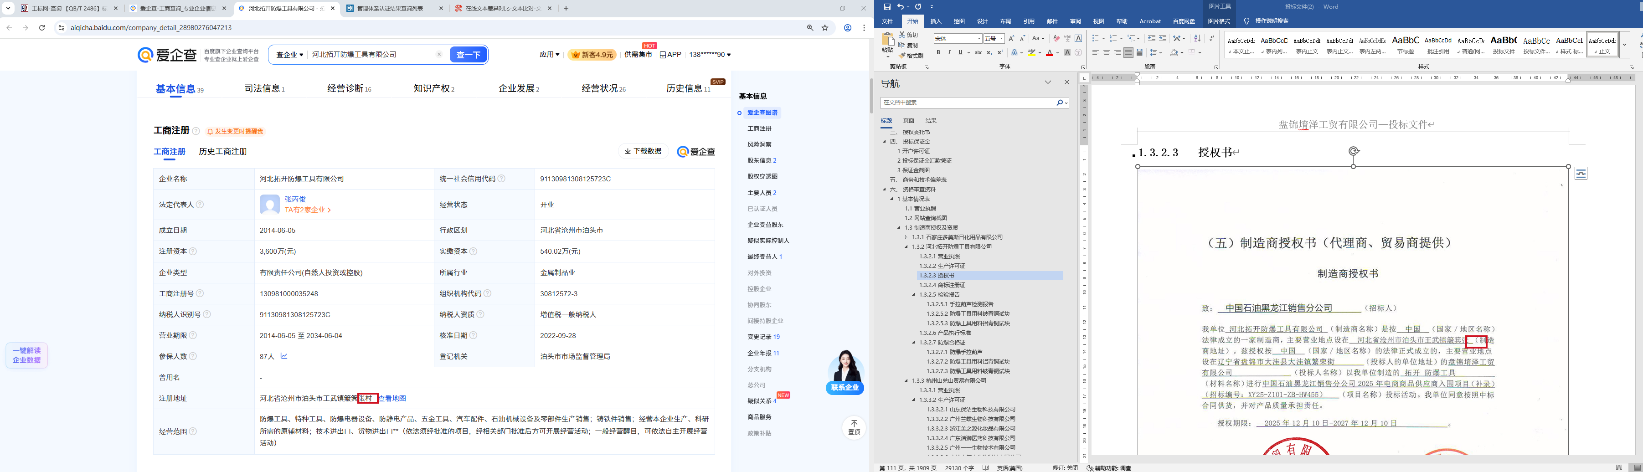Save the Word document via the floppy icon
Image resolution: width=1643 pixels, height=472 pixels.
(886, 6)
